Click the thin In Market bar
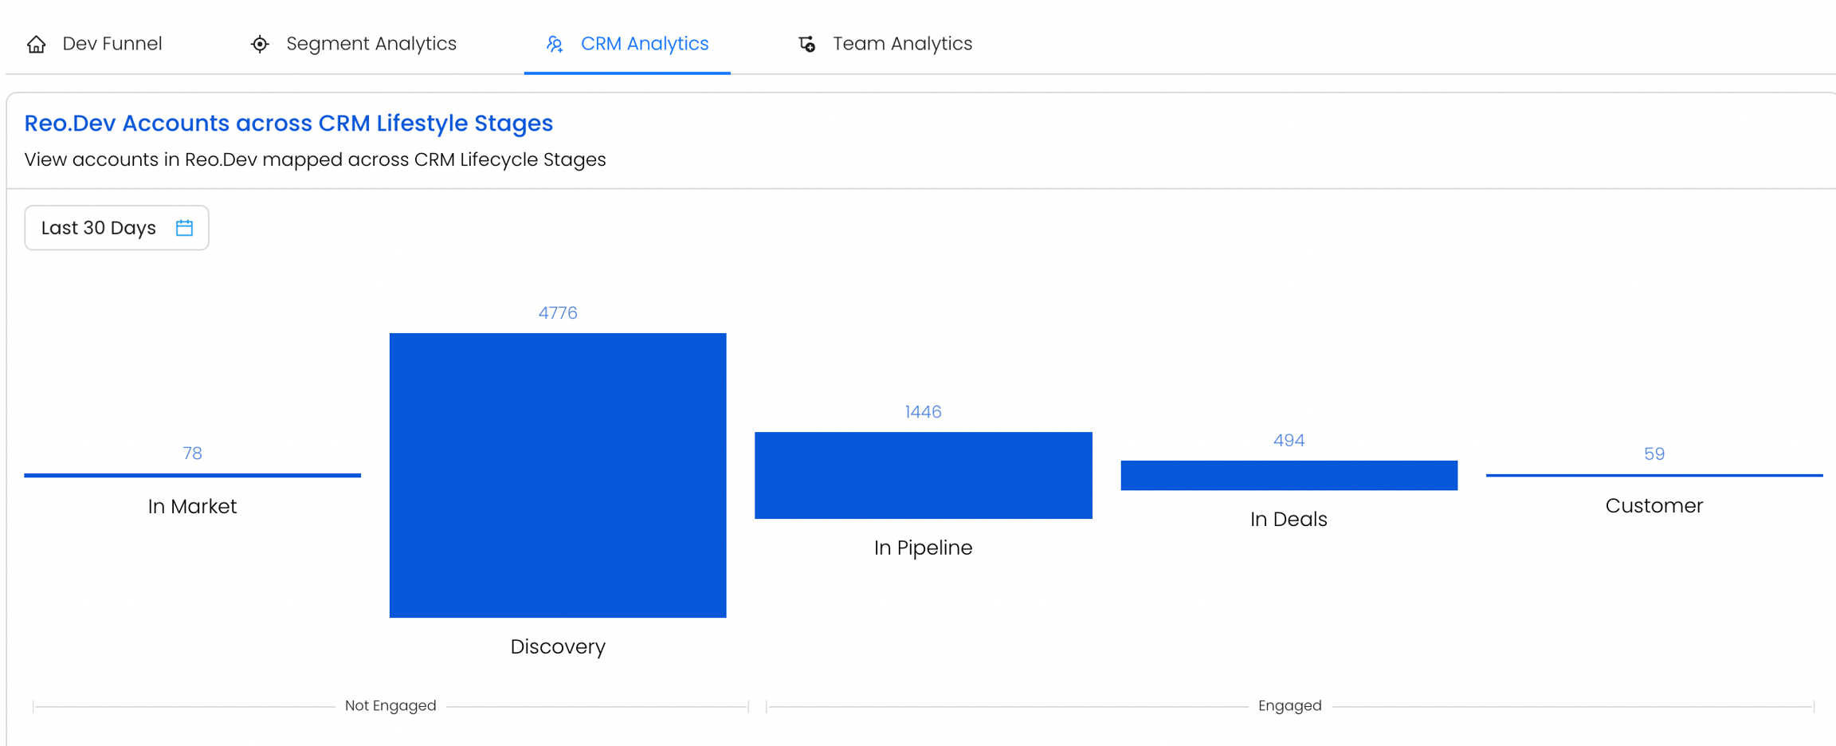The height and width of the screenshot is (746, 1836). point(192,475)
